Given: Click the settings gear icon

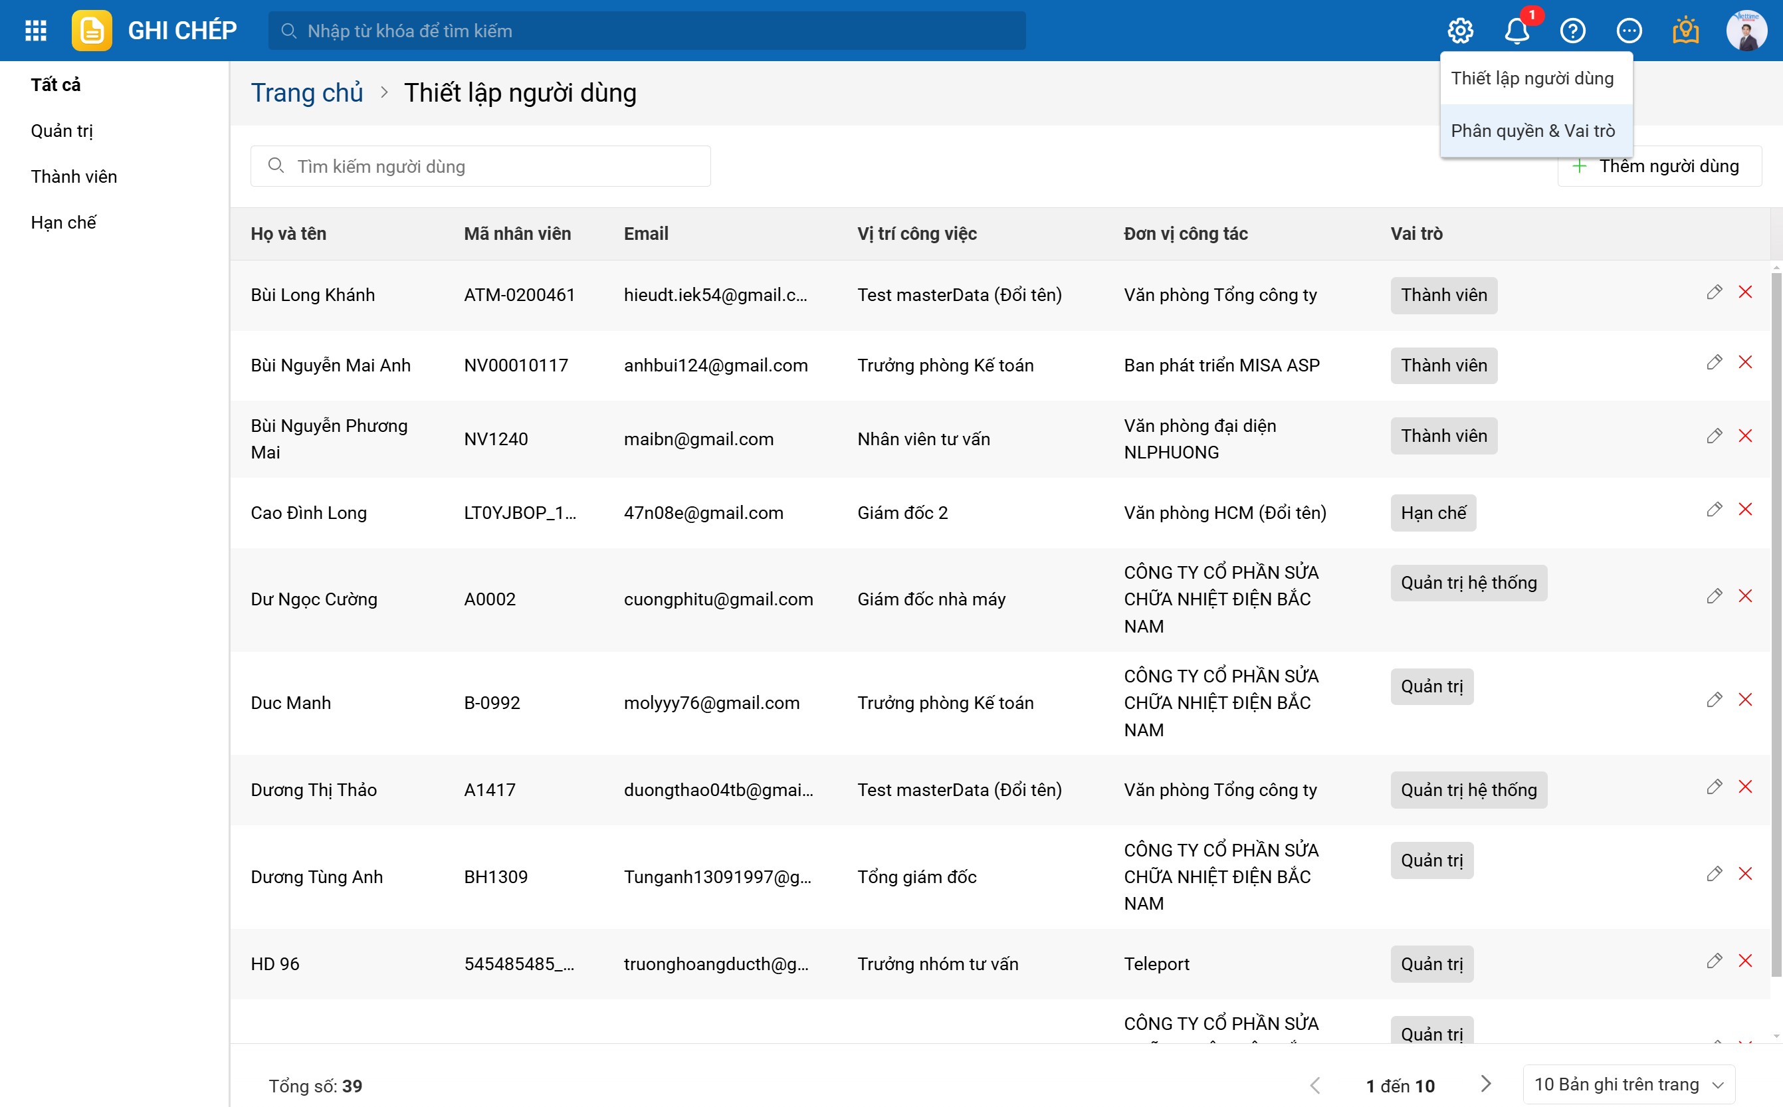Looking at the screenshot, I should [1459, 31].
